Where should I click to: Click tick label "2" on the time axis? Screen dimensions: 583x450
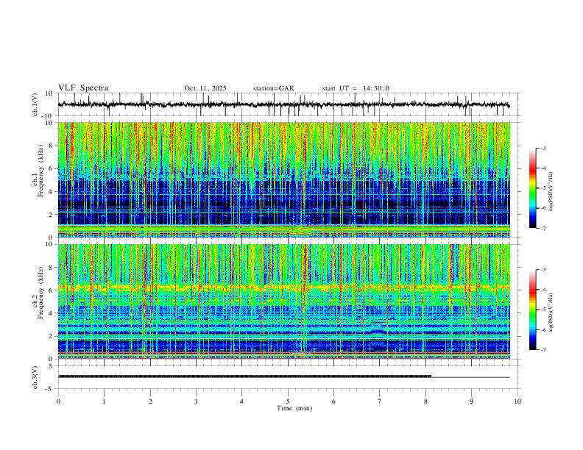point(150,401)
